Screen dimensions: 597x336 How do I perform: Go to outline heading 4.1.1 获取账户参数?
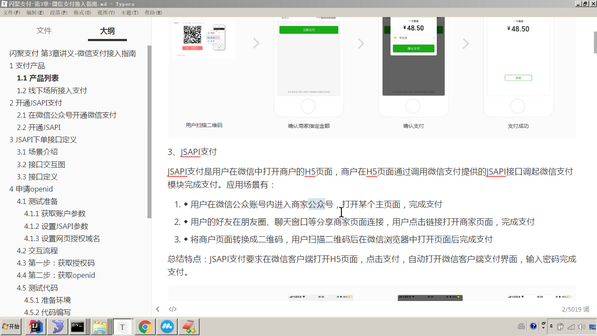55,213
